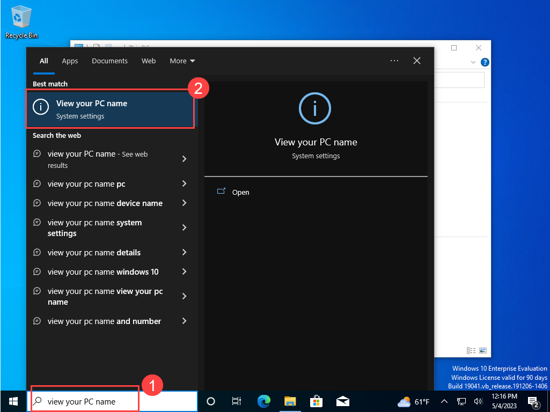The width and height of the screenshot is (550, 412).
Task: Switch to the Documents search tab
Action: (110, 61)
